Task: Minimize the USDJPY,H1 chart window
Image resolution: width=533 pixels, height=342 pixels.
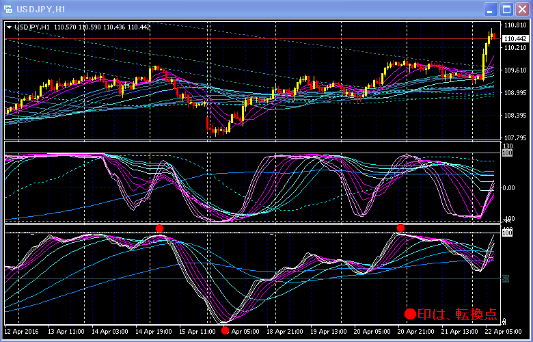Action: coord(491,10)
